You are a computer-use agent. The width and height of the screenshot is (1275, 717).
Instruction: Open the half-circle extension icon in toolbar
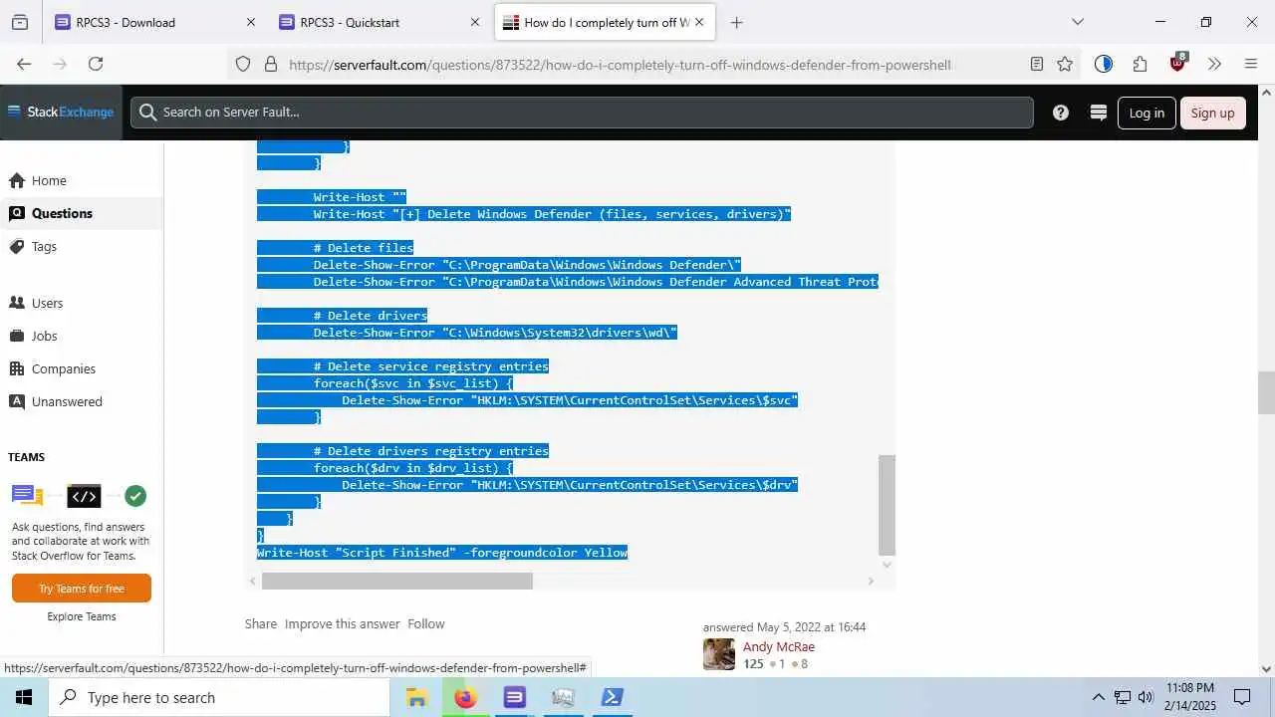(x=1103, y=64)
